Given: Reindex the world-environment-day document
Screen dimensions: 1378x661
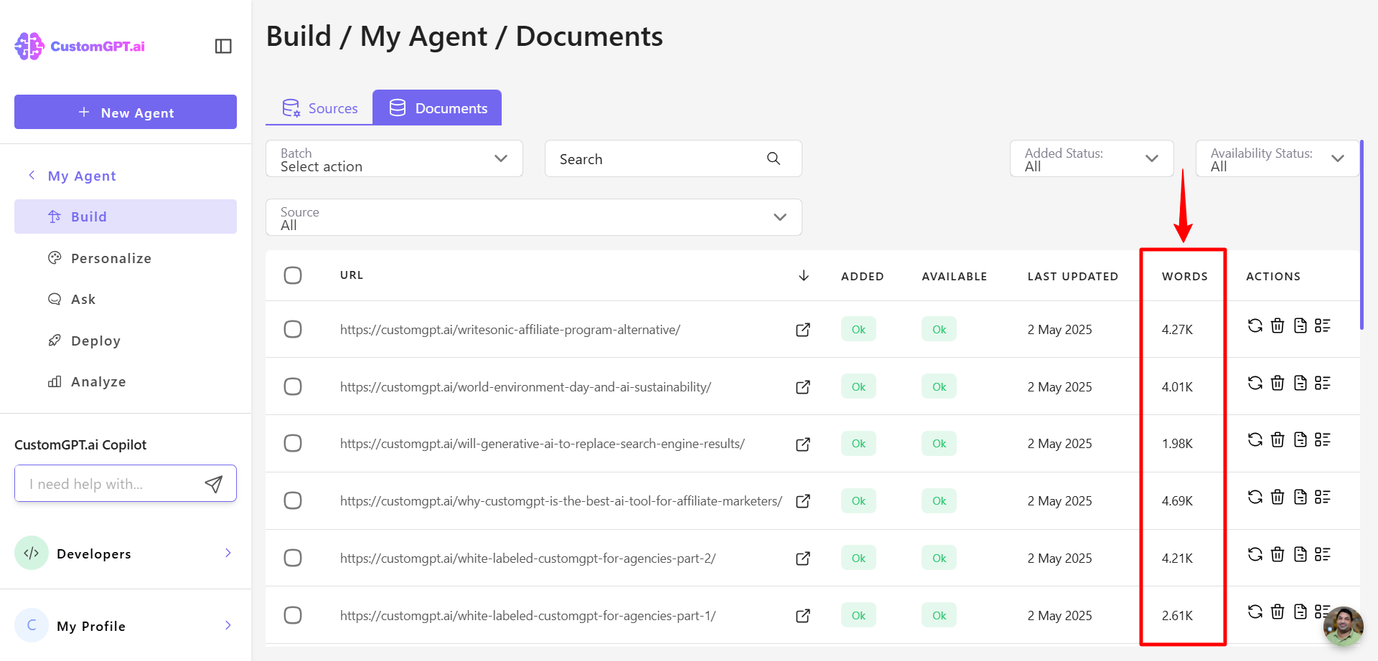Looking at the screenshot, I should point(1255,383).
